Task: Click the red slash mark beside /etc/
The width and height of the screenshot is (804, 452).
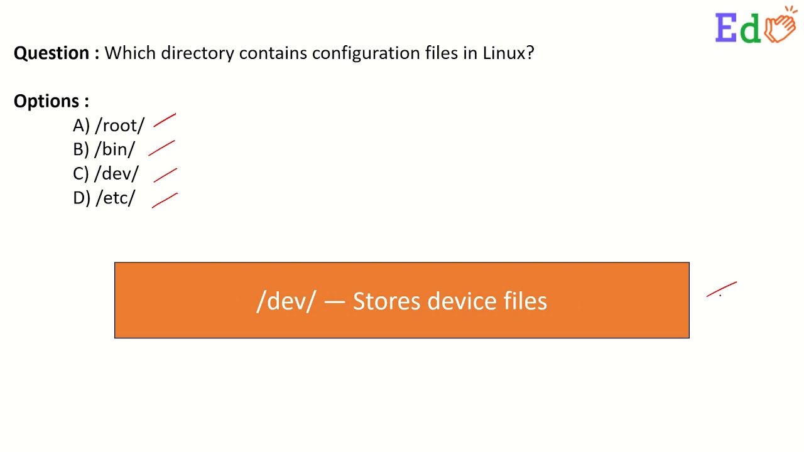Action: click(x=165, y=200)
